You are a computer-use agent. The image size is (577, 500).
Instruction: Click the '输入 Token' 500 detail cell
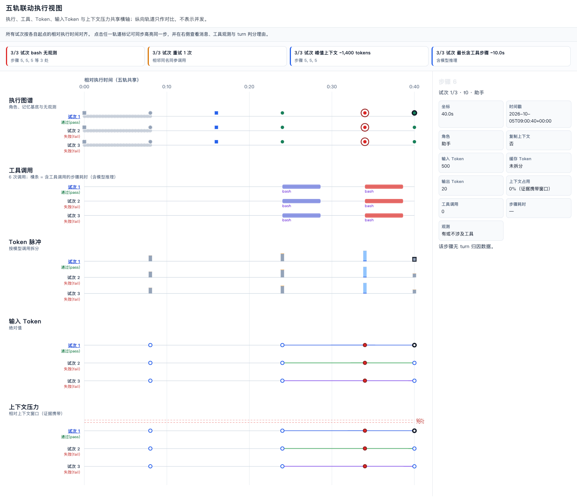coord(471,163)
